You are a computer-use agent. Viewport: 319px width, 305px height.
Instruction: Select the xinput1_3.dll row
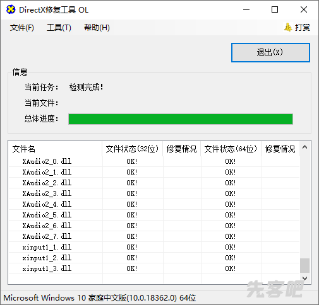[154, 268]
